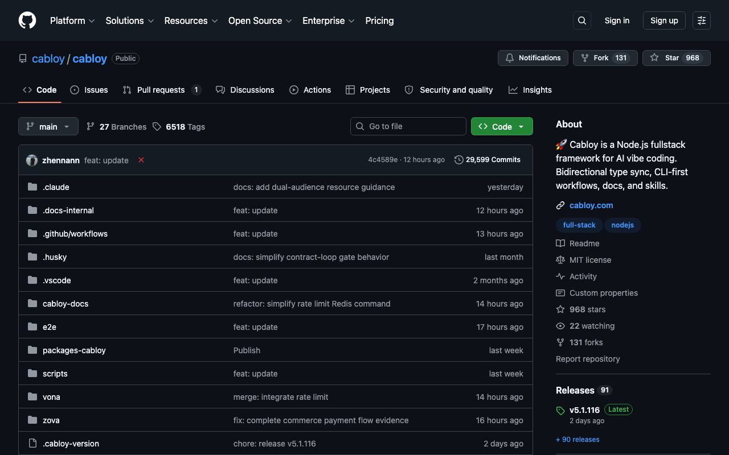This screenshot has width=729, height=455.
Task: Open the .github/workflows folder
Action: click(75, 234)
